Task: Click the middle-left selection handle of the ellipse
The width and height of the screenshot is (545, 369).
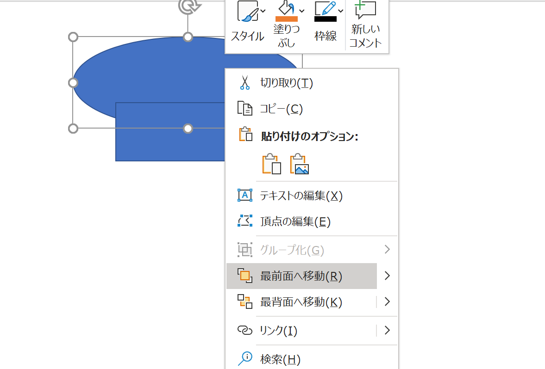Action: click(x=73, y=83)
